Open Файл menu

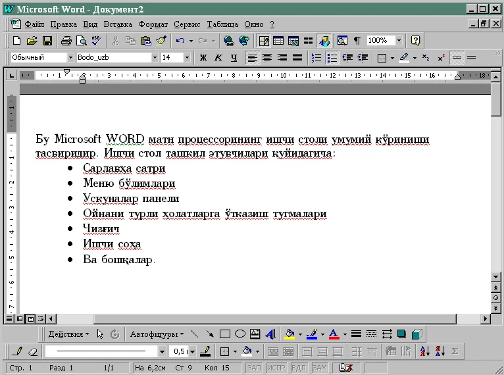pos(34,24)
